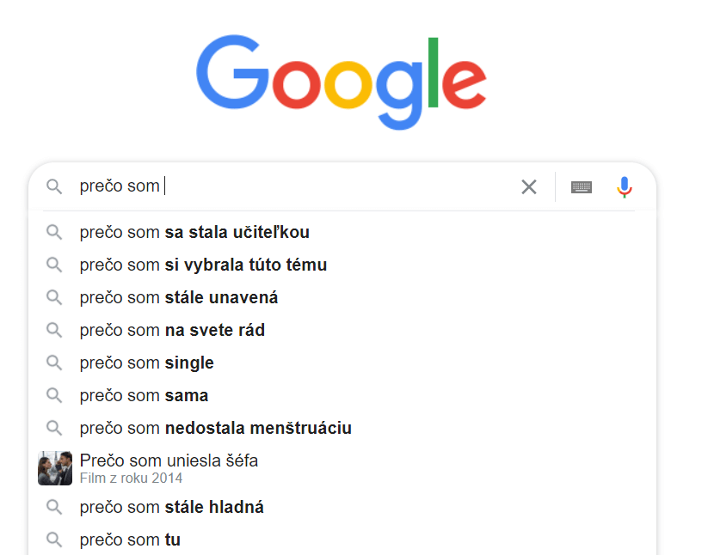Image resolution: width=708 pixels, height=555 pixels.
Task: Choose the 'prečo som tu' suggestion
Action: click(130, 540)
